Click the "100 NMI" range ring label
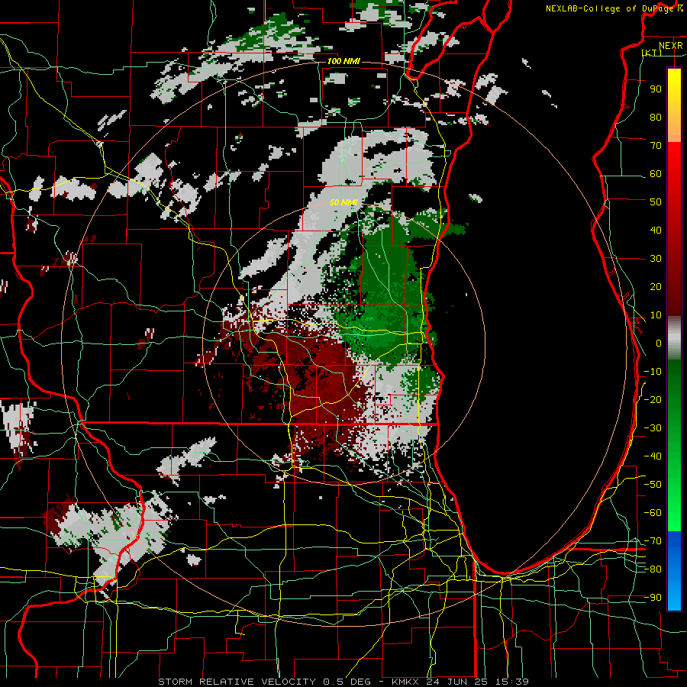This screenshot has width=687, height=687. (x=343, y=61)
